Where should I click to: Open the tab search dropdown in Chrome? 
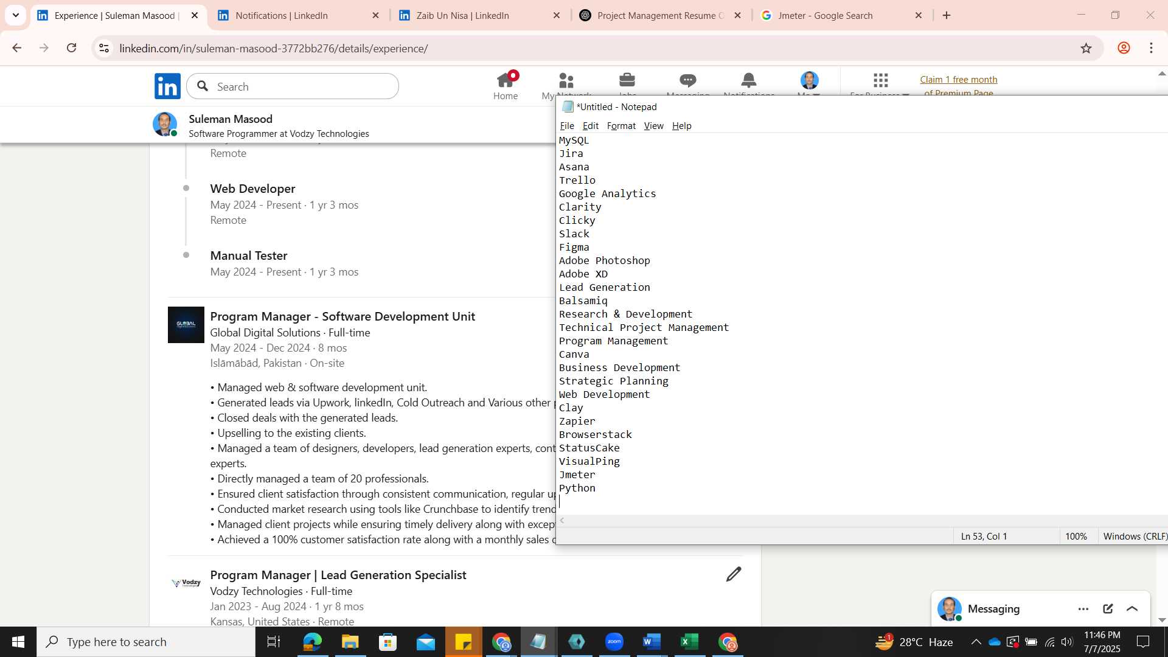(x=16, y=15)
